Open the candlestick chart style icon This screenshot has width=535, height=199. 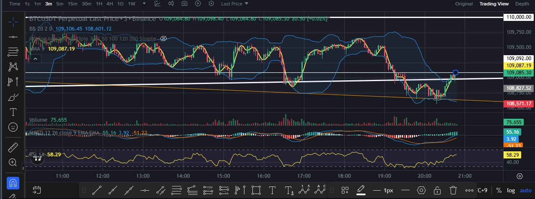click(171, 4)
